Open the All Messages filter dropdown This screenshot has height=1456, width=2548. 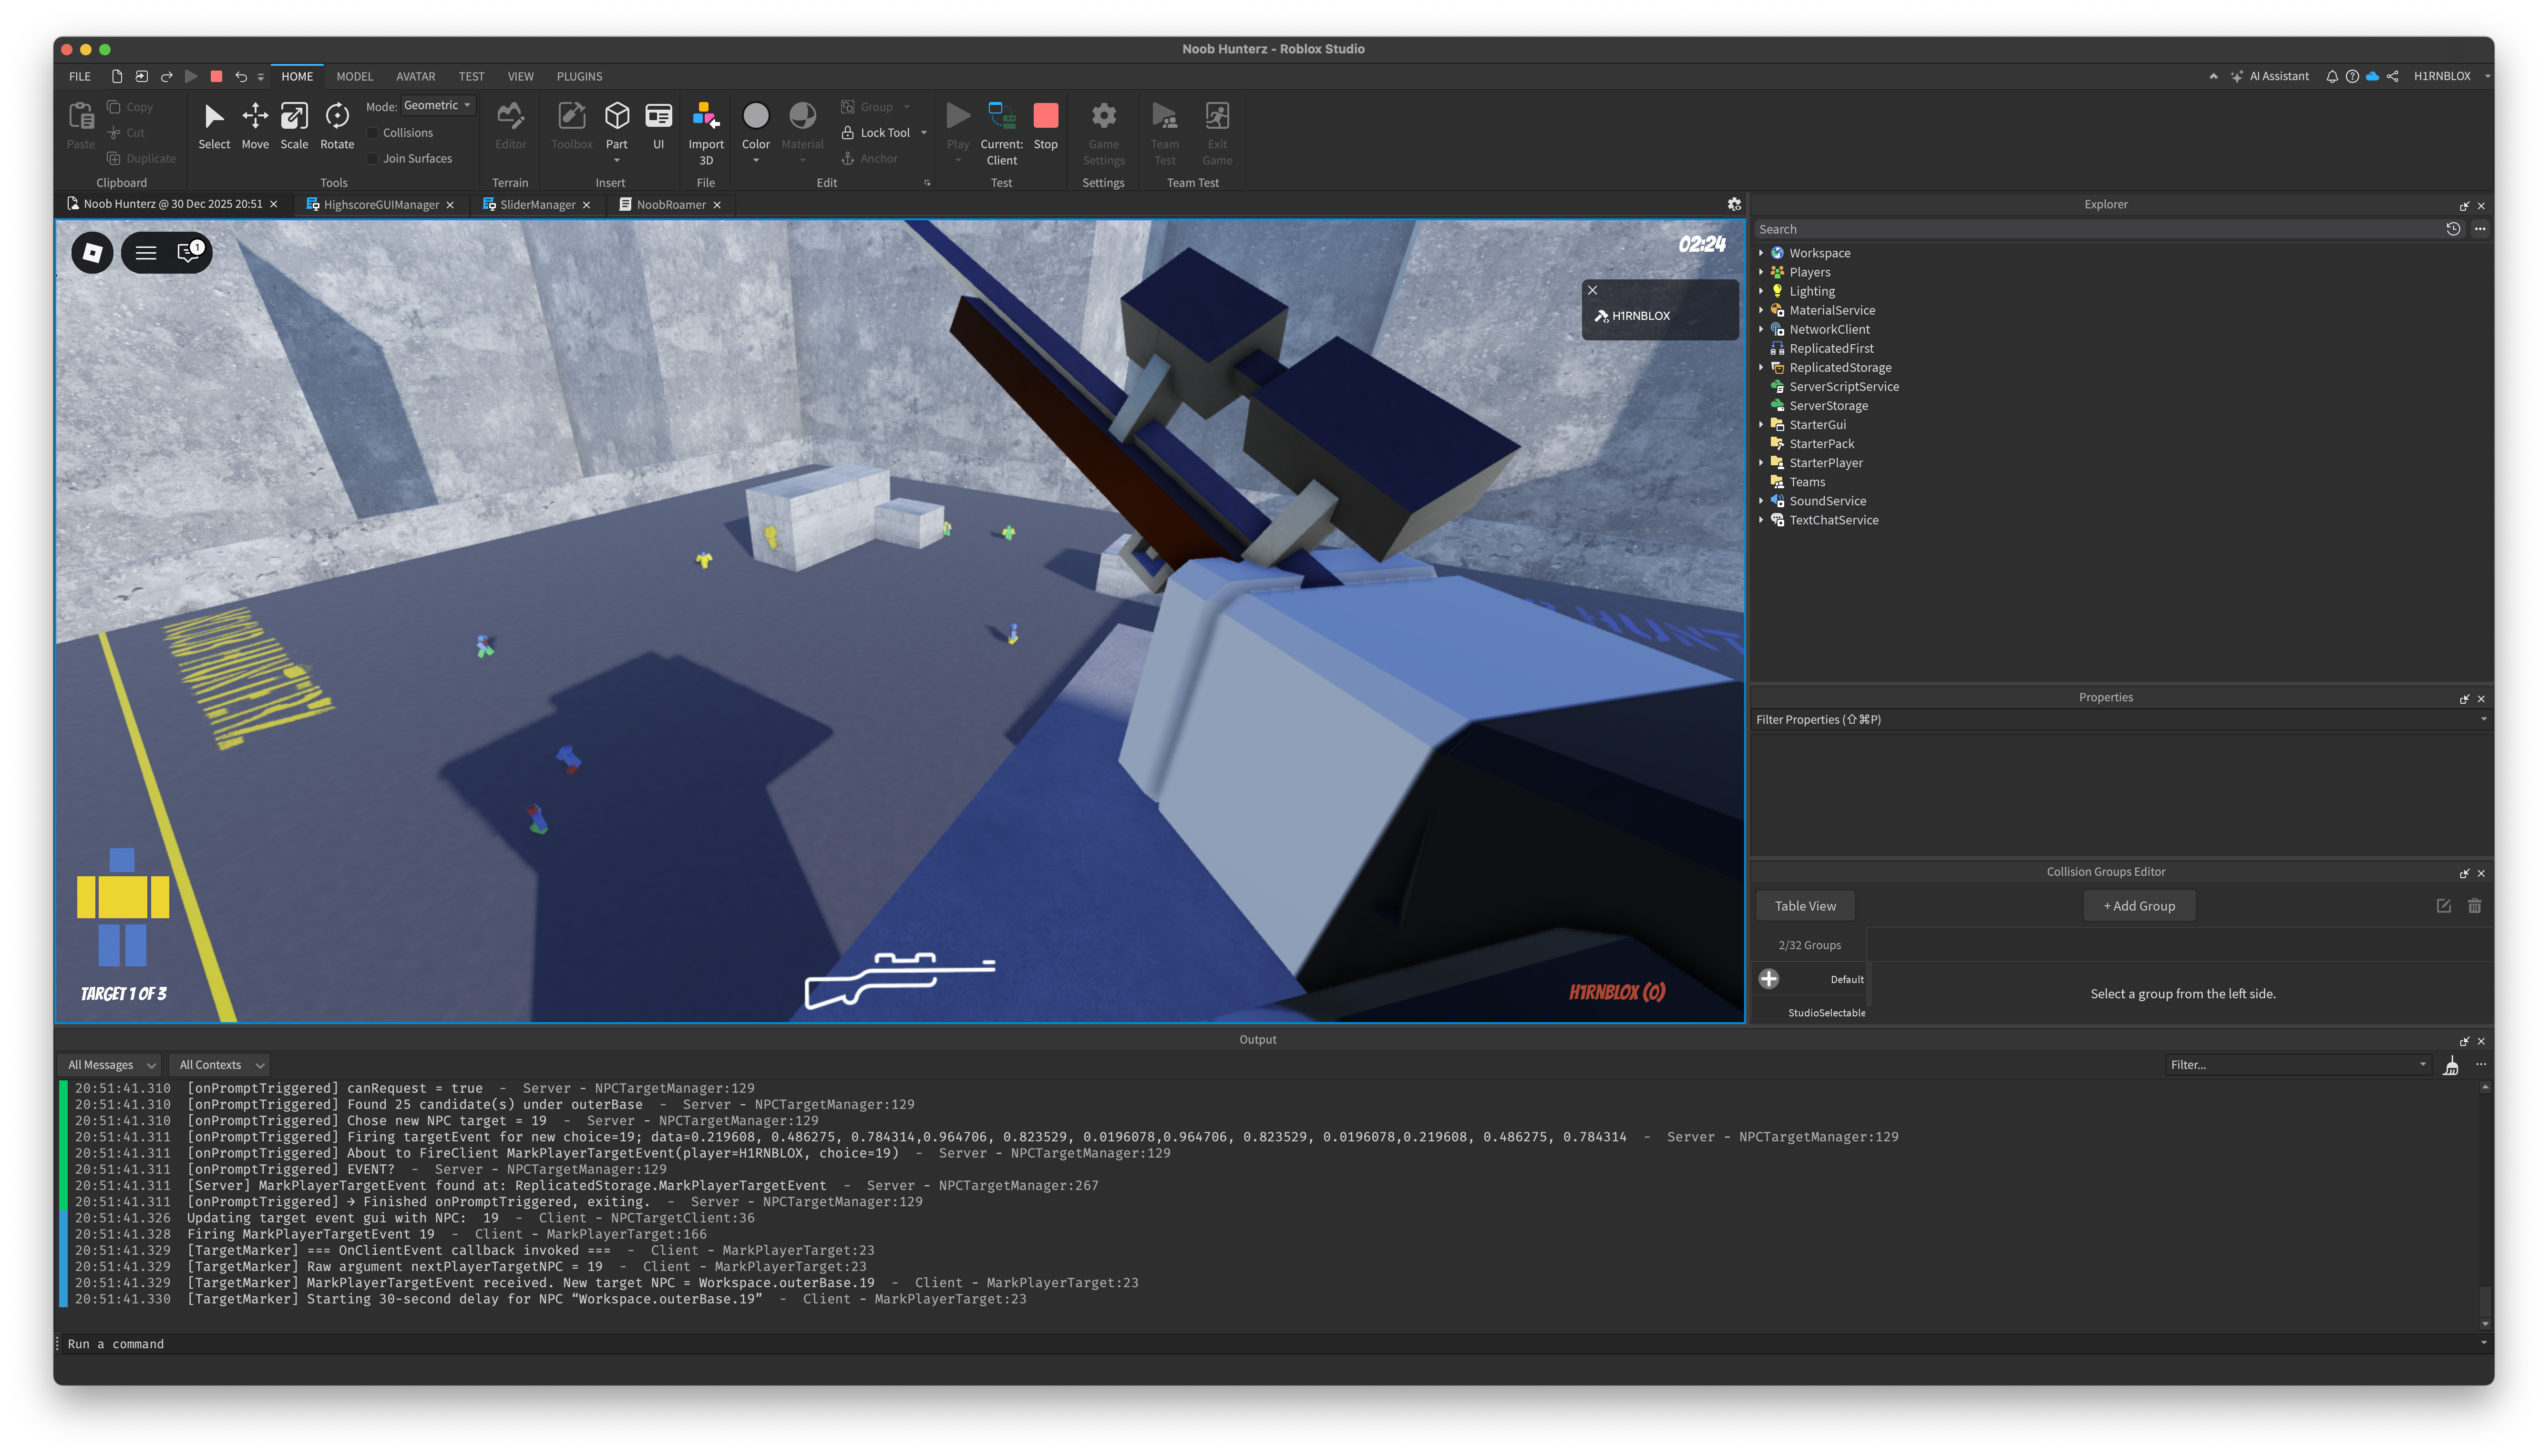coord(109,1065)
